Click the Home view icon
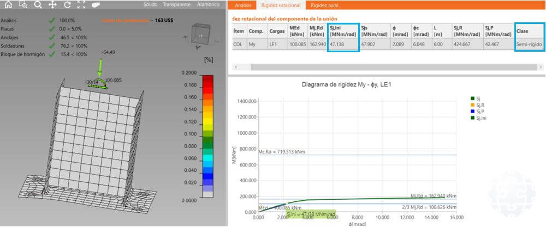Viewport: 546px width, 228px height. pyautogui.click(x=8, y=5)
